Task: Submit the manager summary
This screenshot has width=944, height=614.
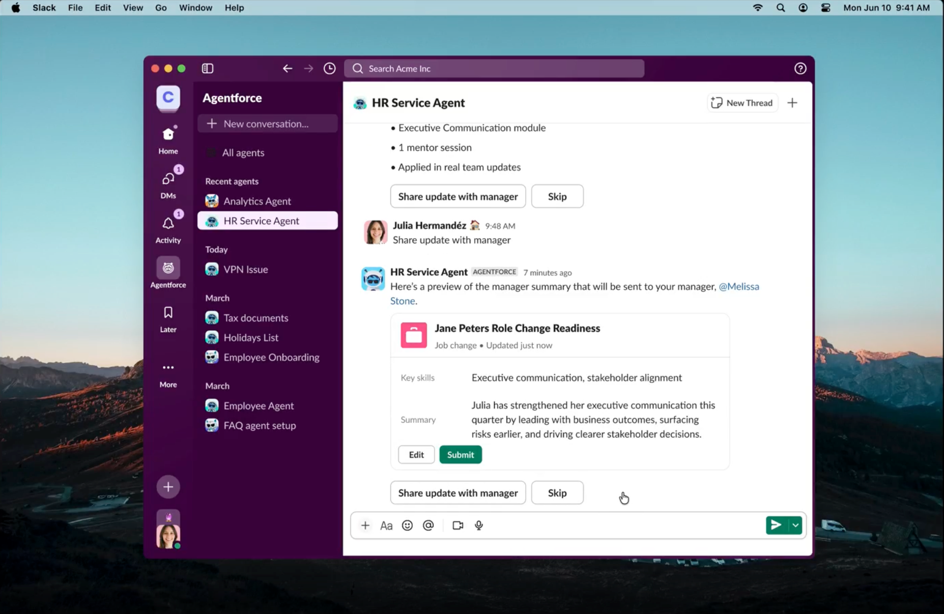Action: coord(461,455)
